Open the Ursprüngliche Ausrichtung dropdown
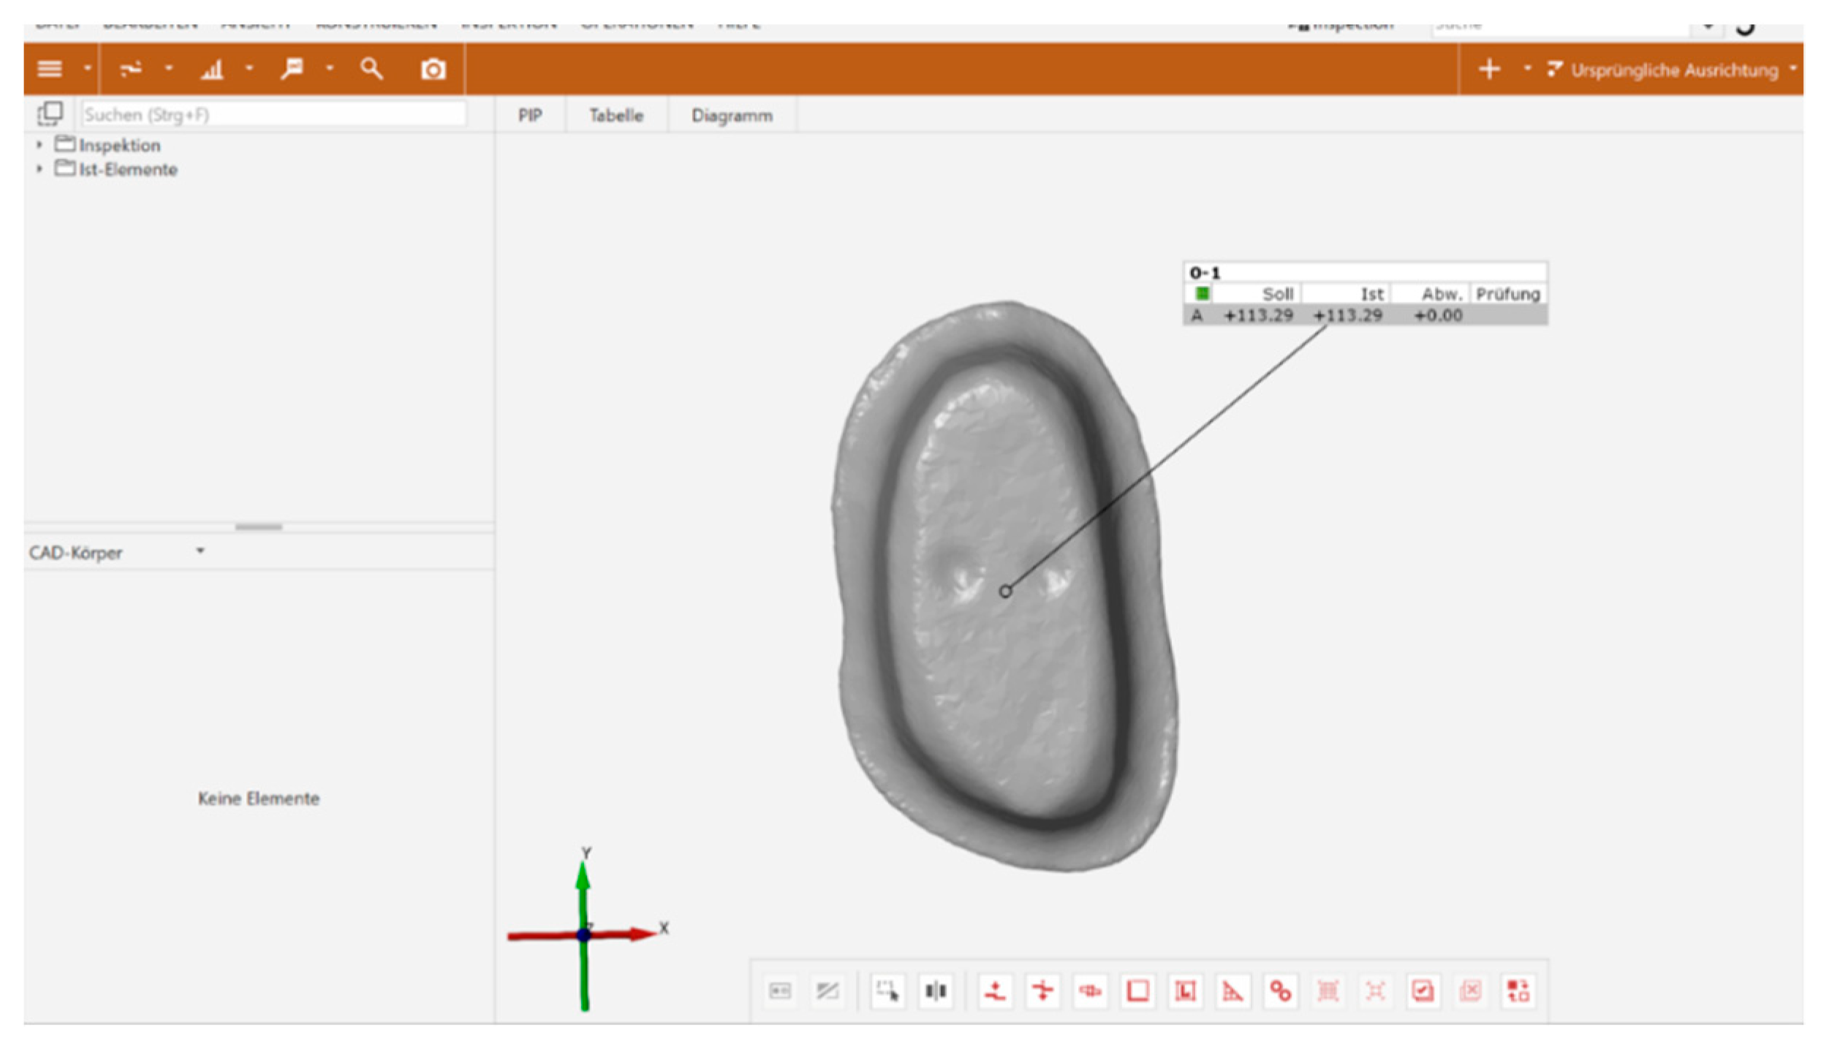The image size is (1829, 1050). coord(1792,69)
